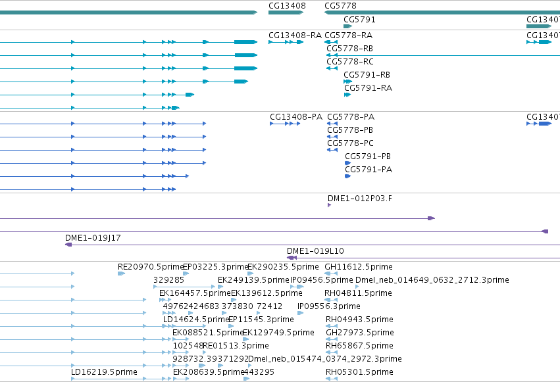
Task: Select protein CG5778-PC
Action: [332, 150]
